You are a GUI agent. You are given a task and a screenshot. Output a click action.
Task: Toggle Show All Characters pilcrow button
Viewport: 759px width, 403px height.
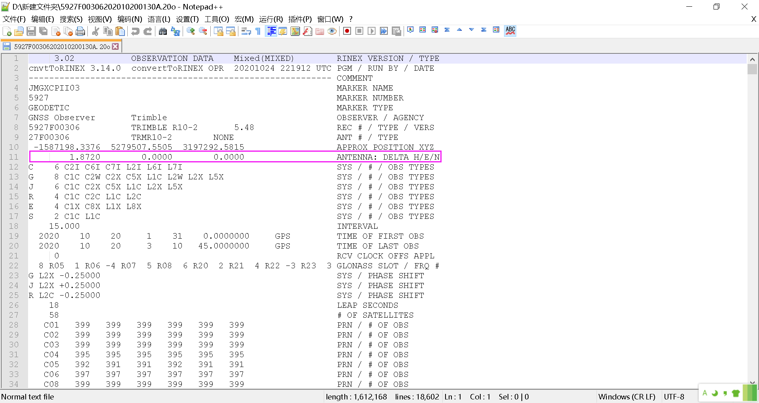(x=258, y=31)
